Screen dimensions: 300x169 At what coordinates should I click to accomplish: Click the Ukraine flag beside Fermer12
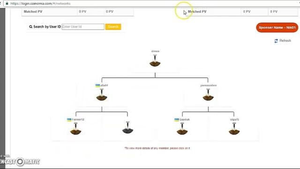(69, 120)
